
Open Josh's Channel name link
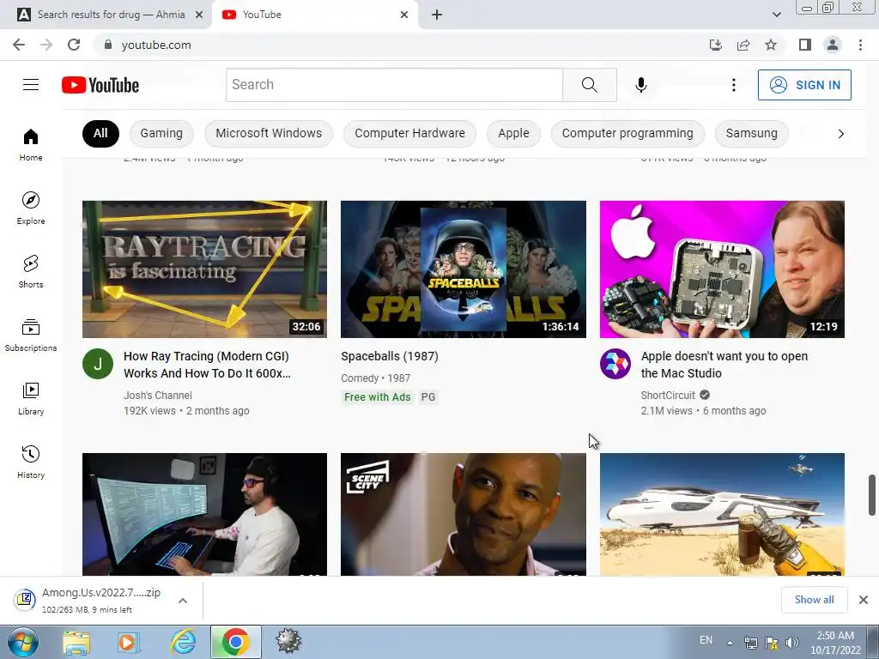158,395
